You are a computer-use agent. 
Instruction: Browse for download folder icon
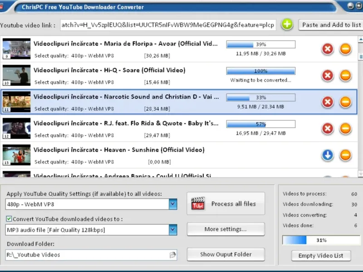[173, 255]
